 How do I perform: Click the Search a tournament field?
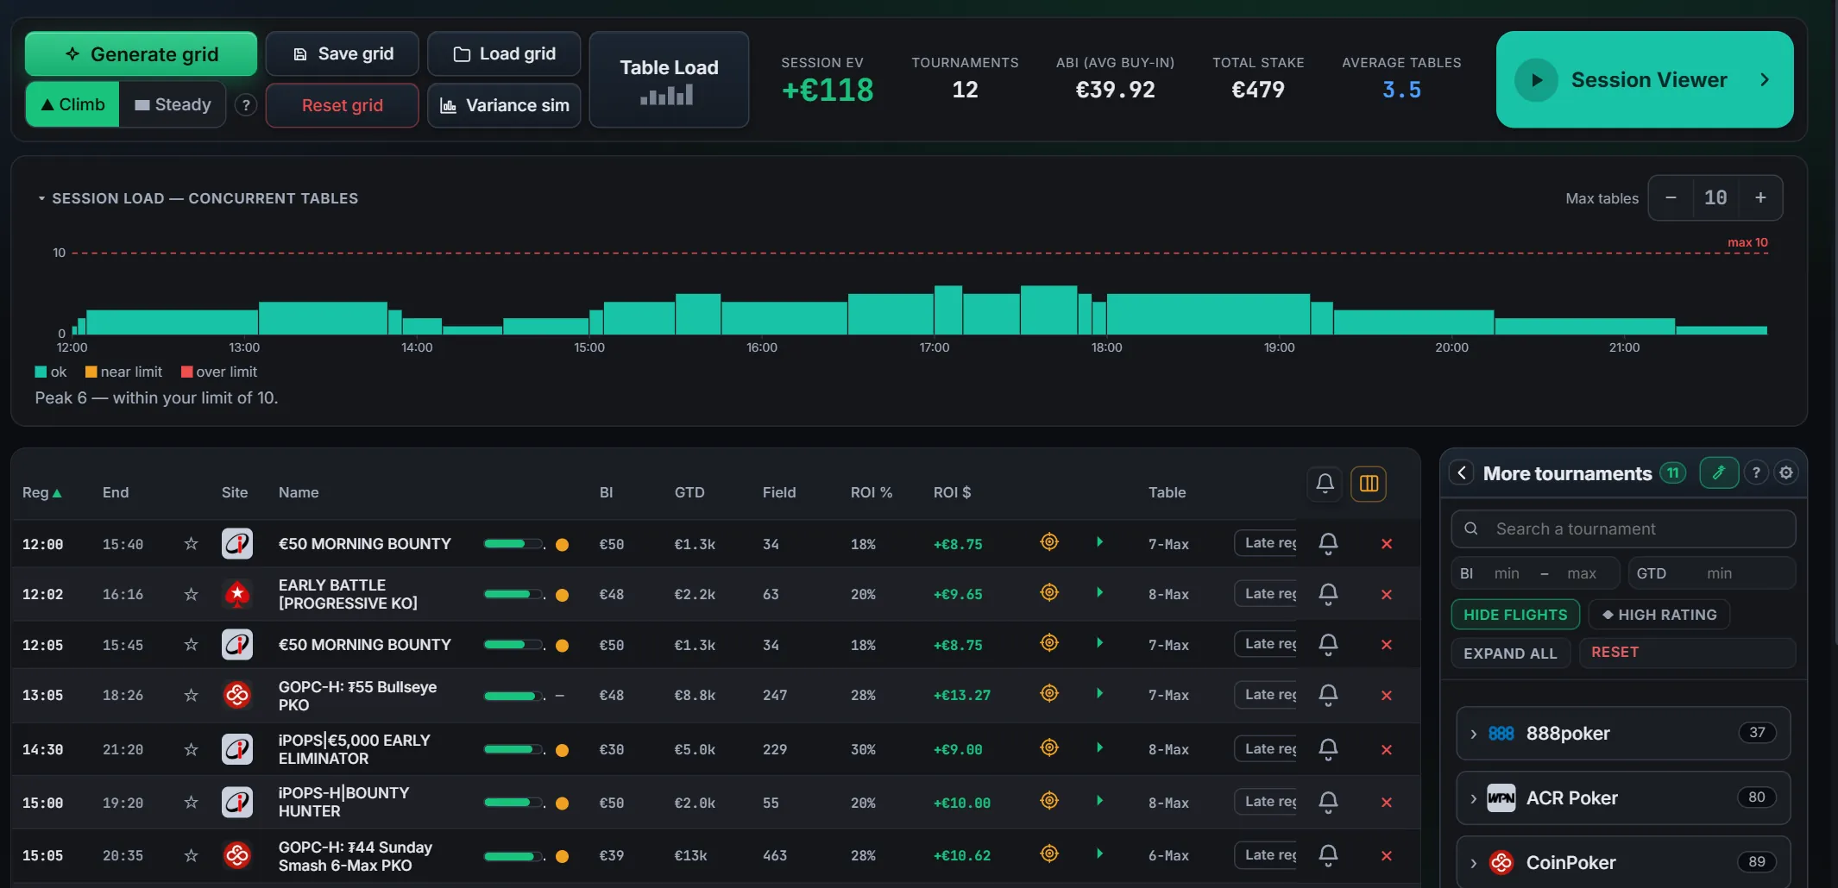point(1623,528)
